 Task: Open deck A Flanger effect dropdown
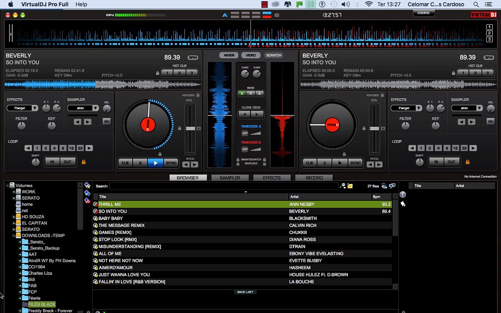tap(35, 108)
